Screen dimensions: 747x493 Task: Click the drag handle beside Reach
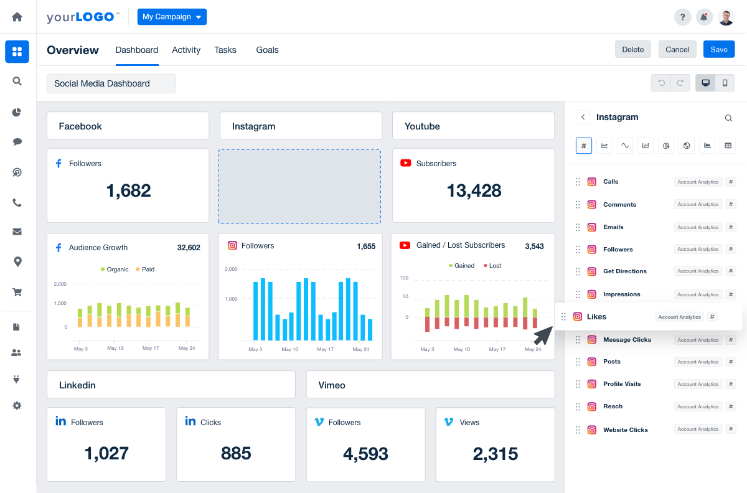[x=578, y=406]
